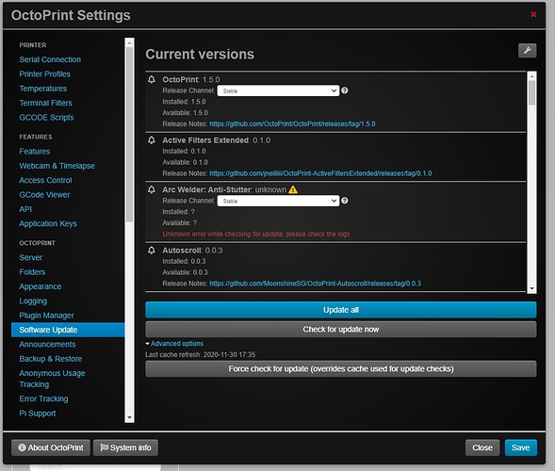
Task: Open About OctoPrint
Action: (51, 447)
